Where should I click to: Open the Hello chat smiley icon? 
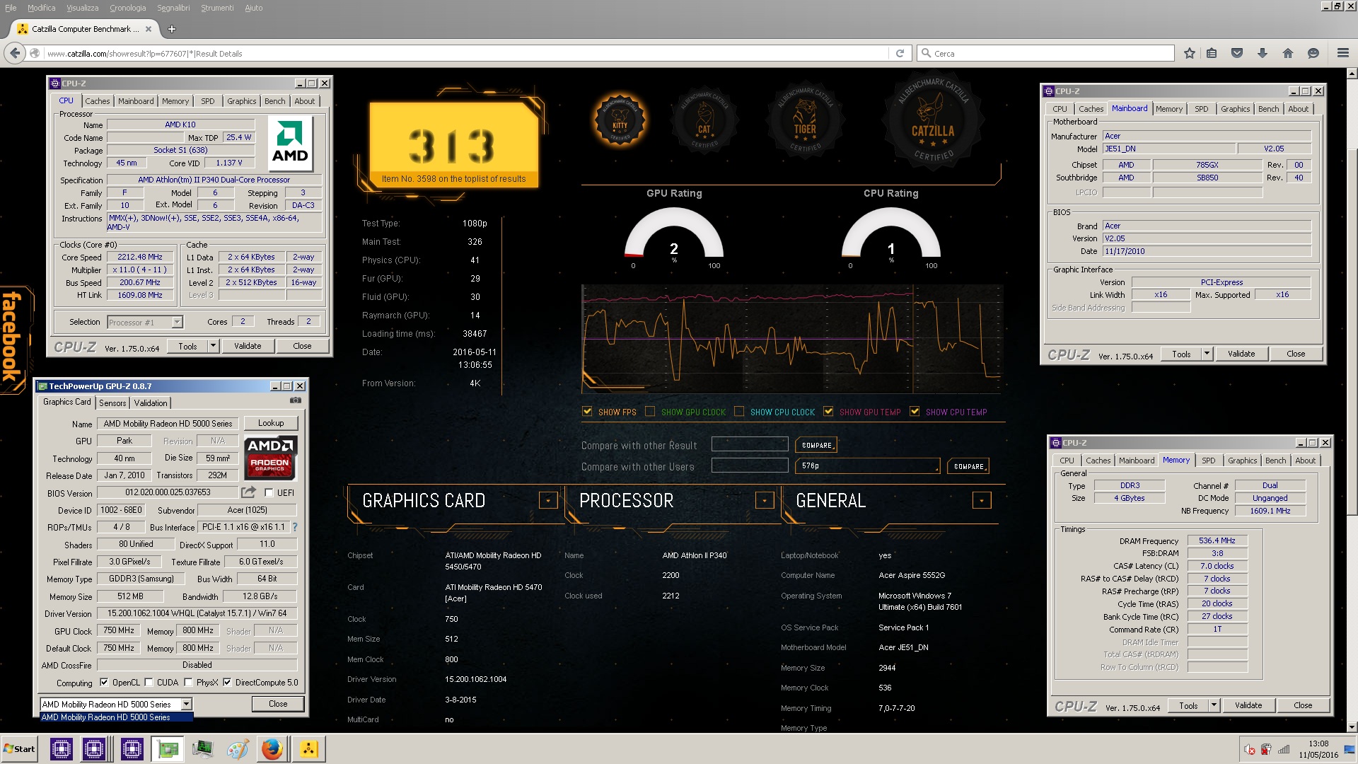click(x=1313, y=53)
